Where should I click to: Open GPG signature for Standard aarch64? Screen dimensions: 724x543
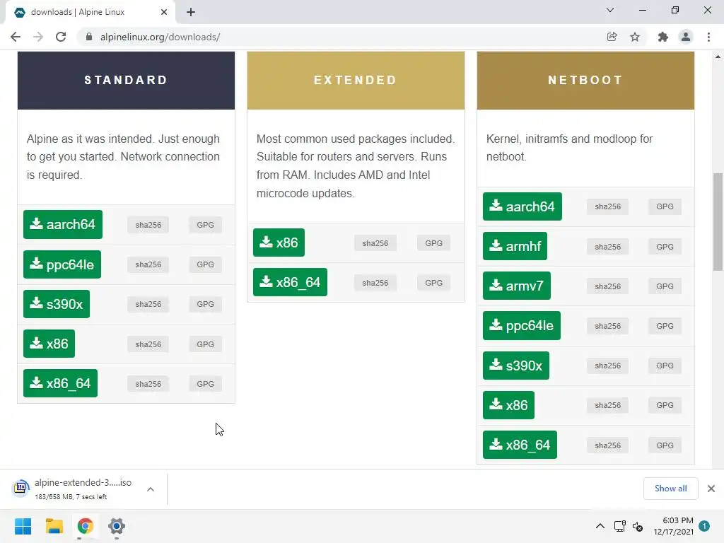(206, 225)
